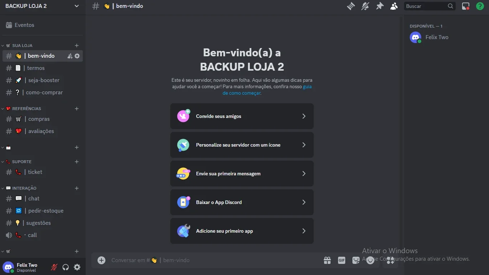Screen dimensions: 489x275
Task: Add channel to mailbox emoji category
Action: click(x=77, y=147)
